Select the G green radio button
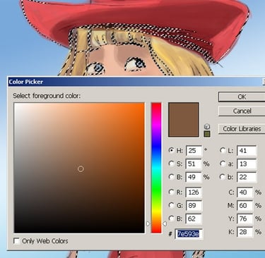This screenshot has width=265, height=258. [172, 205]
